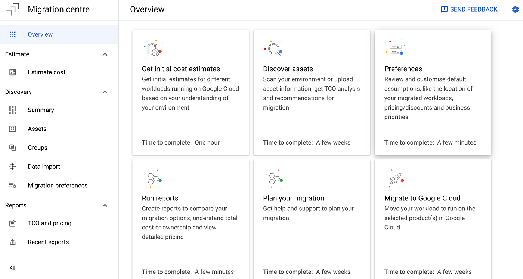Select Overview in the sidebar navigation

tap(40, 34)
